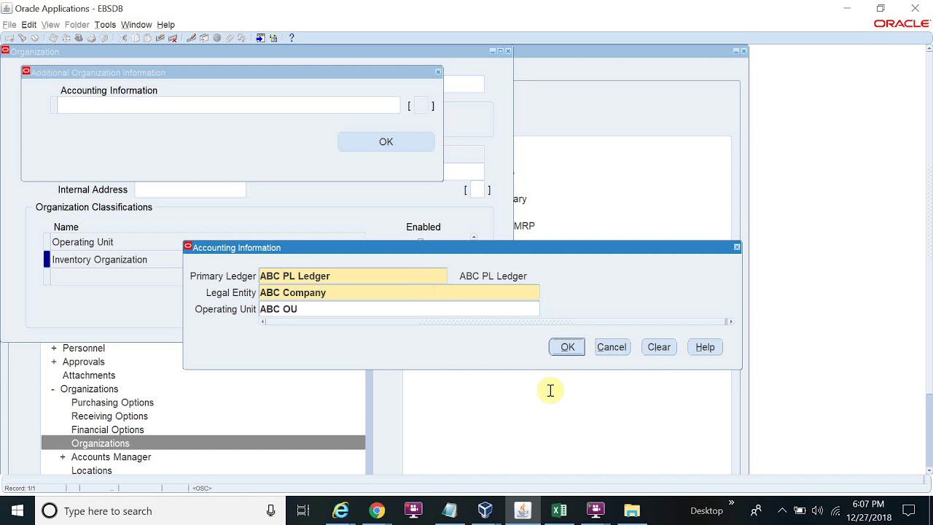Show hidden system tray icons chevron
This screenshot has width=933, height=525.
pos(781,510)
